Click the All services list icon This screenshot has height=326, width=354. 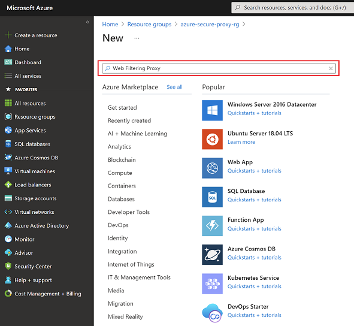click(8, 76)
